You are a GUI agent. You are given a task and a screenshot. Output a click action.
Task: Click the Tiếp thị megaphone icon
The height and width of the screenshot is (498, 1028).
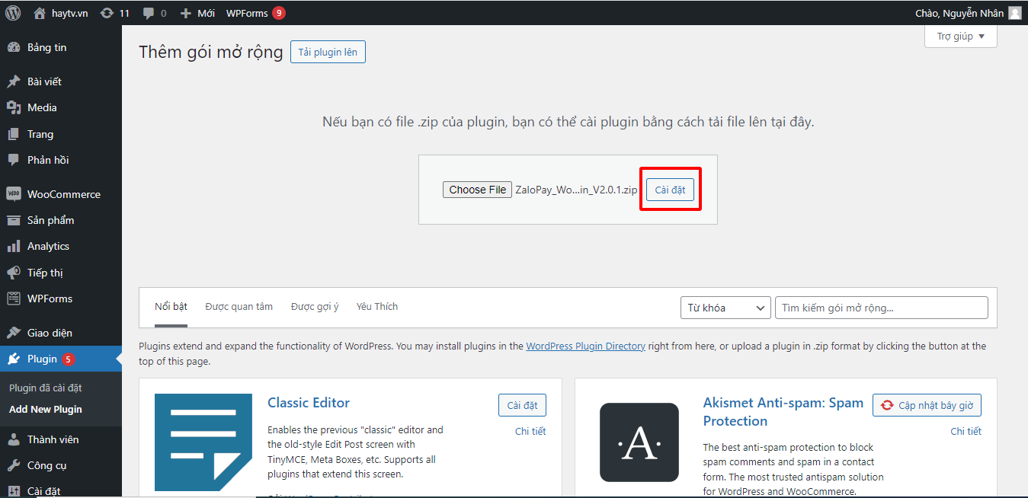[14, 273]
